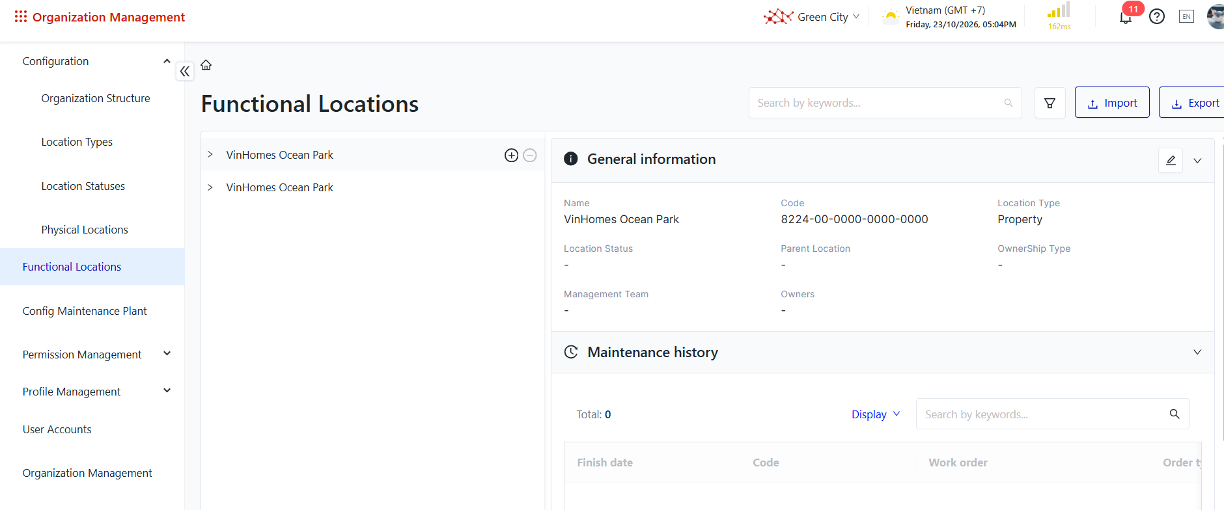Collapse the General information panel
This screenshot has height=510, width=1224.
[1197, 160]
